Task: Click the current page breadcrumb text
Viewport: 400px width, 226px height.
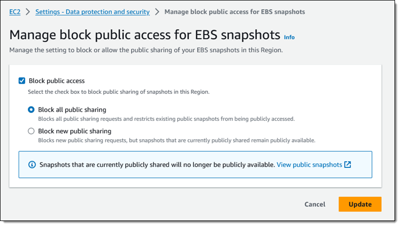Action: point(234,12)
